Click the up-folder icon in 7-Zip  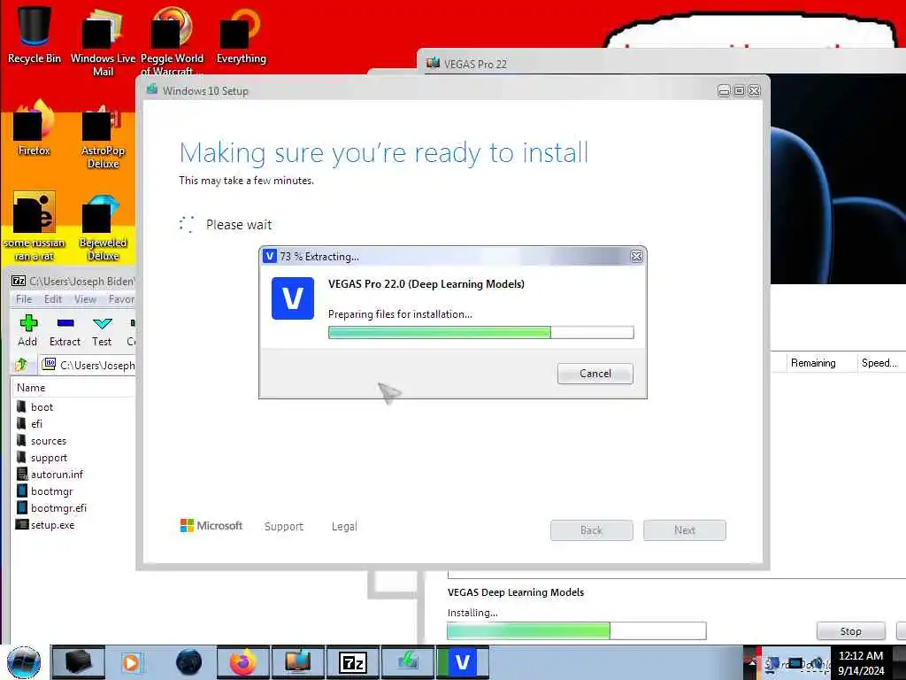tap(22, 364)
